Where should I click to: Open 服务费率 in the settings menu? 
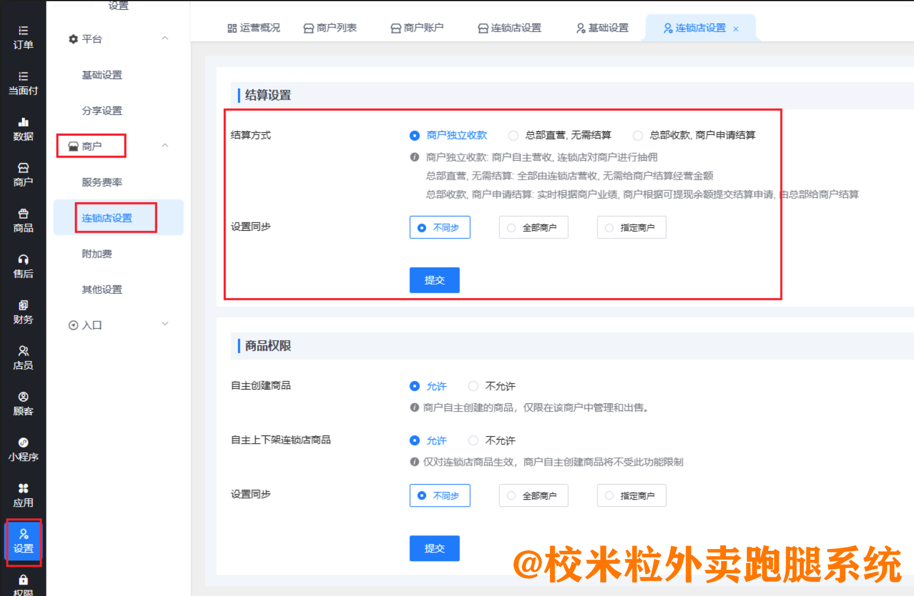tap(102, 182)
